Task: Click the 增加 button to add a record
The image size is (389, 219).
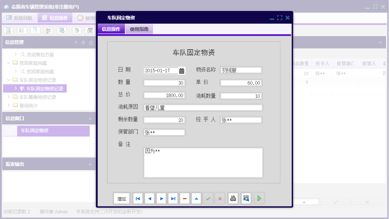Action: 121,198
